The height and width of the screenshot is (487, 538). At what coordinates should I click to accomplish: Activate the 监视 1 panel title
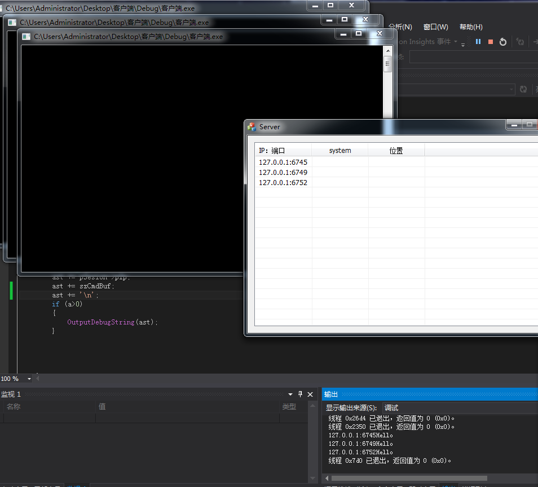pyautogui.click(x=11, y=394)
